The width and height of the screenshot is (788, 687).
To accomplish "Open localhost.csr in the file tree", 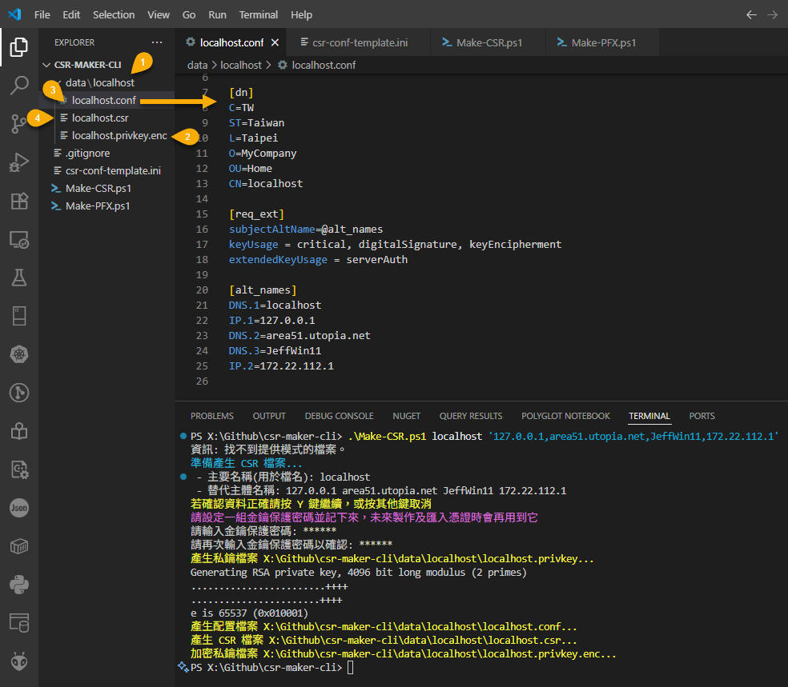I will [x=100, y=118].
